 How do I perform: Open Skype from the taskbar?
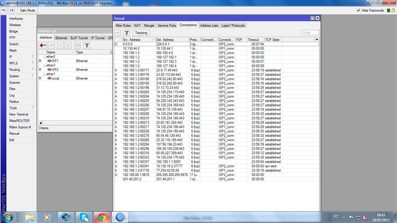(84, 218)
